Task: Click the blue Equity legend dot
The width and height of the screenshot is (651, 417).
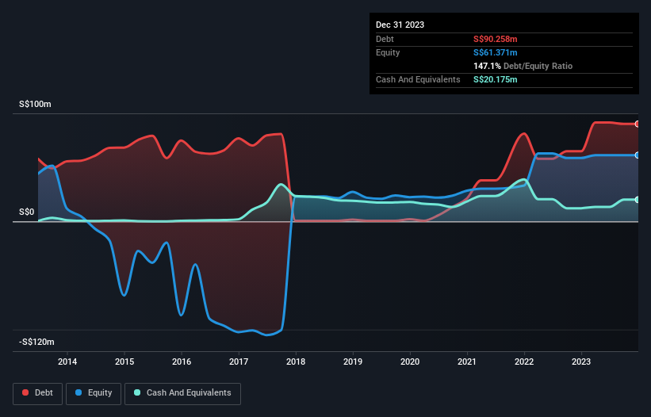Action: [x=79, y=392]
